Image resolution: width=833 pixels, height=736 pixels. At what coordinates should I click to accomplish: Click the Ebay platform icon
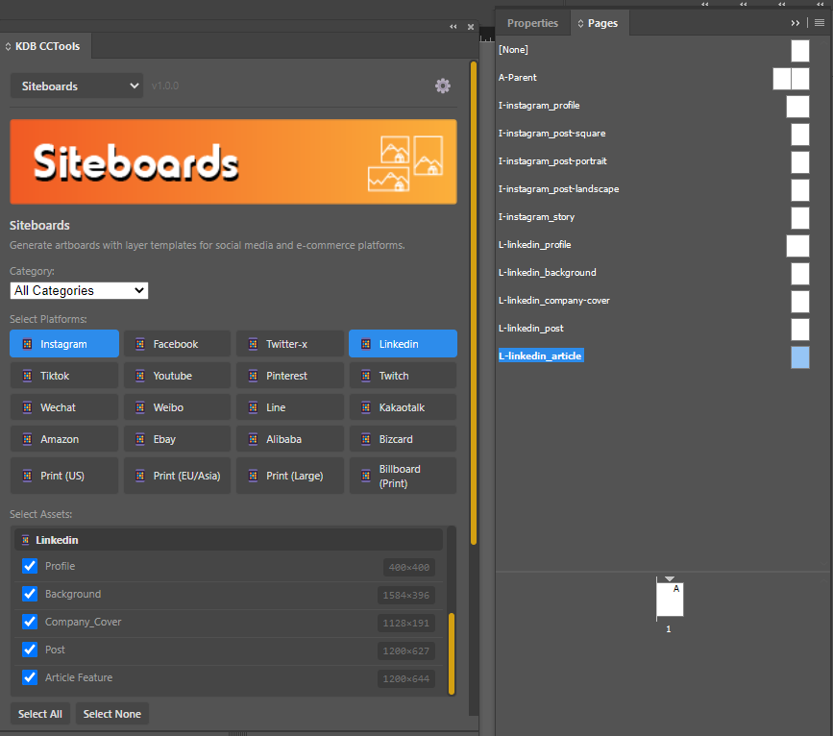pos(140,439)
